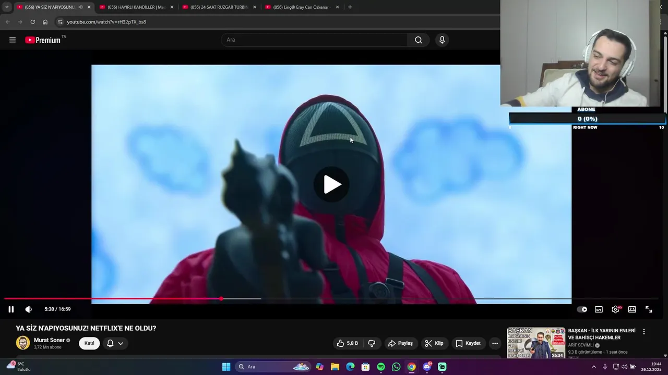Open the three-dot more actions menu under the video
This screenshot has height=375, width=668.
pyautogui.click(x=495, y=343)
